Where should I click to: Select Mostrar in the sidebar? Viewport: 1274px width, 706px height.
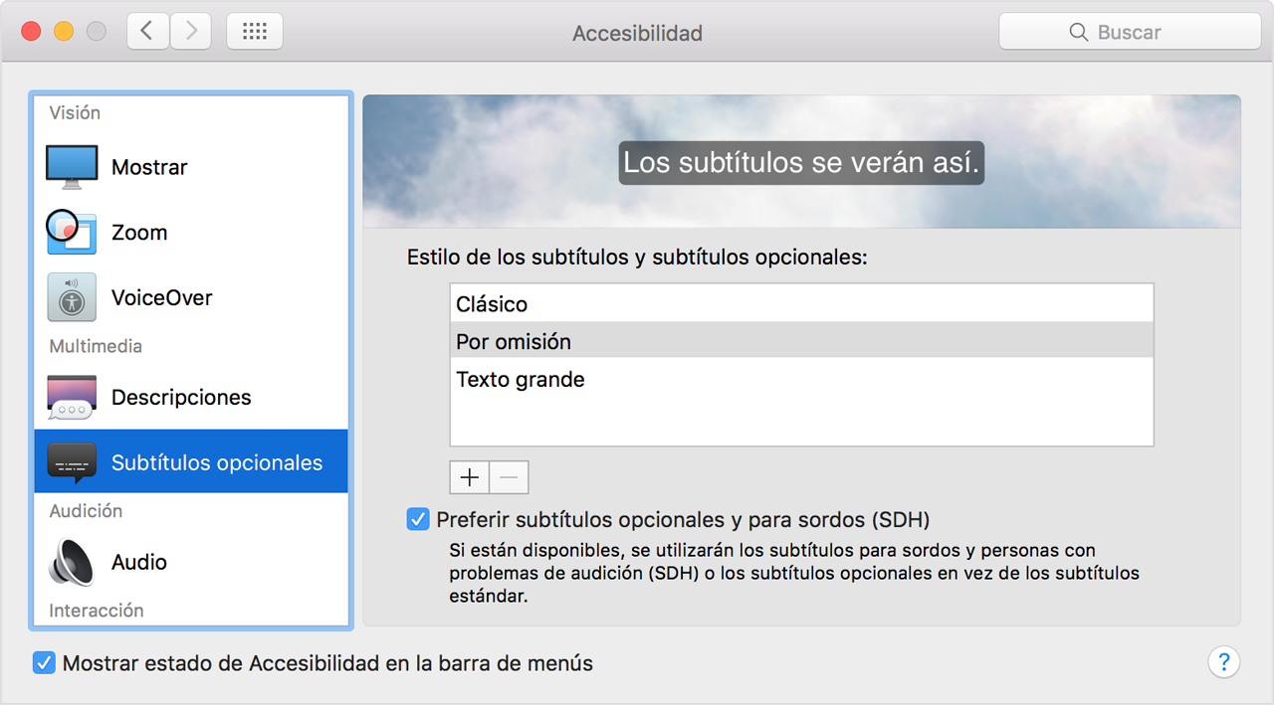coord(191,167)
